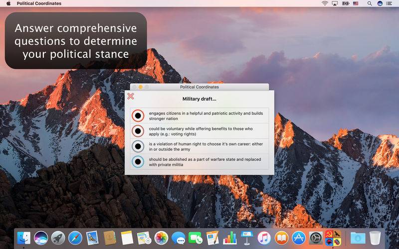Choose radio for 'could be voluntary' answer
The width and height of the screenshot is (399, 249).
pos(138,131)
